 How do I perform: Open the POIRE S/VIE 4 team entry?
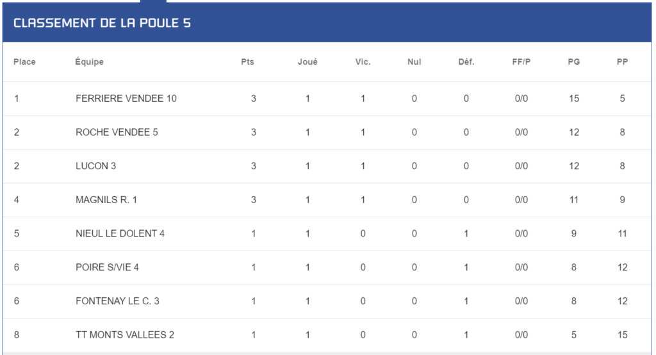click(x=107, y=267)
